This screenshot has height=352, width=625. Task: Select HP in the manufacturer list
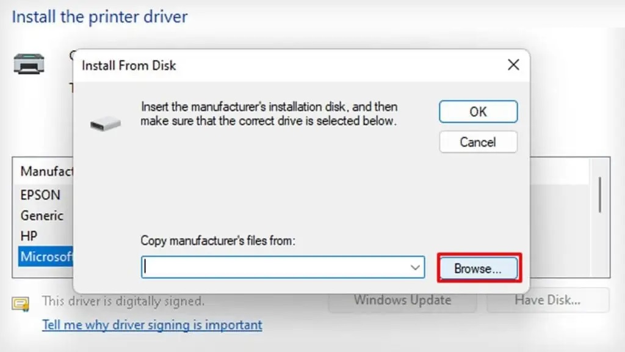[x=29, y=236]
